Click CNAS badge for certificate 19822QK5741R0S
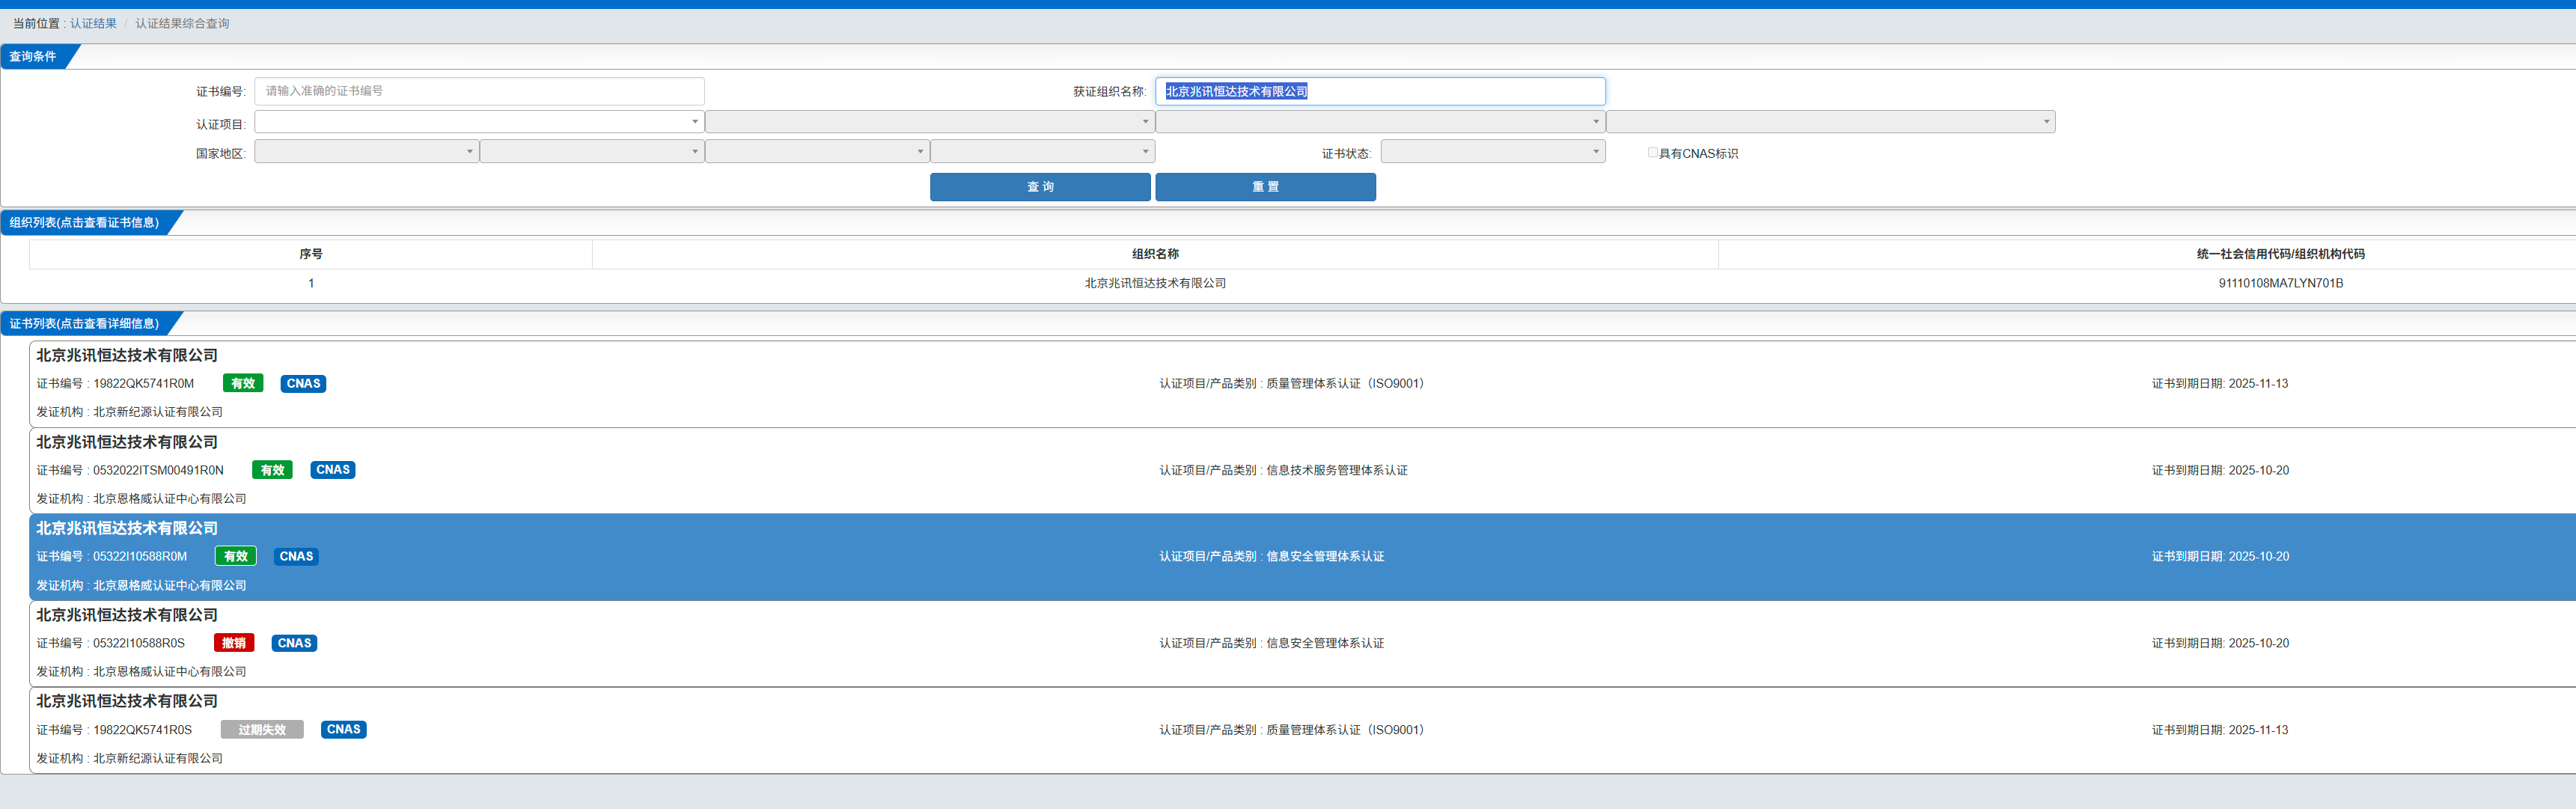Image resolution: width=2576 pixels, height=809 pixels. pyautogui.click(x=343, y=730)
